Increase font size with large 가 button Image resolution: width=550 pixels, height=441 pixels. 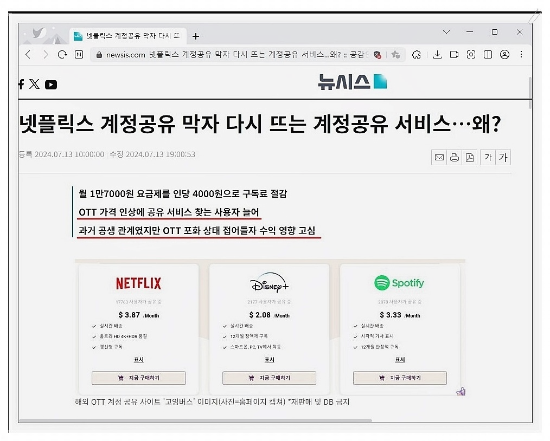(503, 157)
